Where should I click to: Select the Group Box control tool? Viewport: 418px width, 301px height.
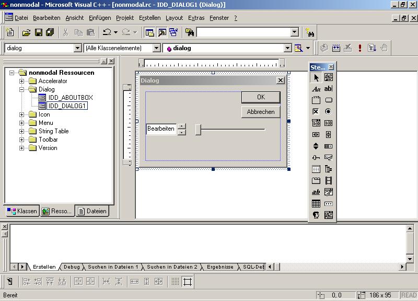point(316,100)
